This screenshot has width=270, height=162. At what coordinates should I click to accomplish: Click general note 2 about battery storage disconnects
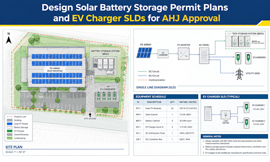[x=234, y=148]
